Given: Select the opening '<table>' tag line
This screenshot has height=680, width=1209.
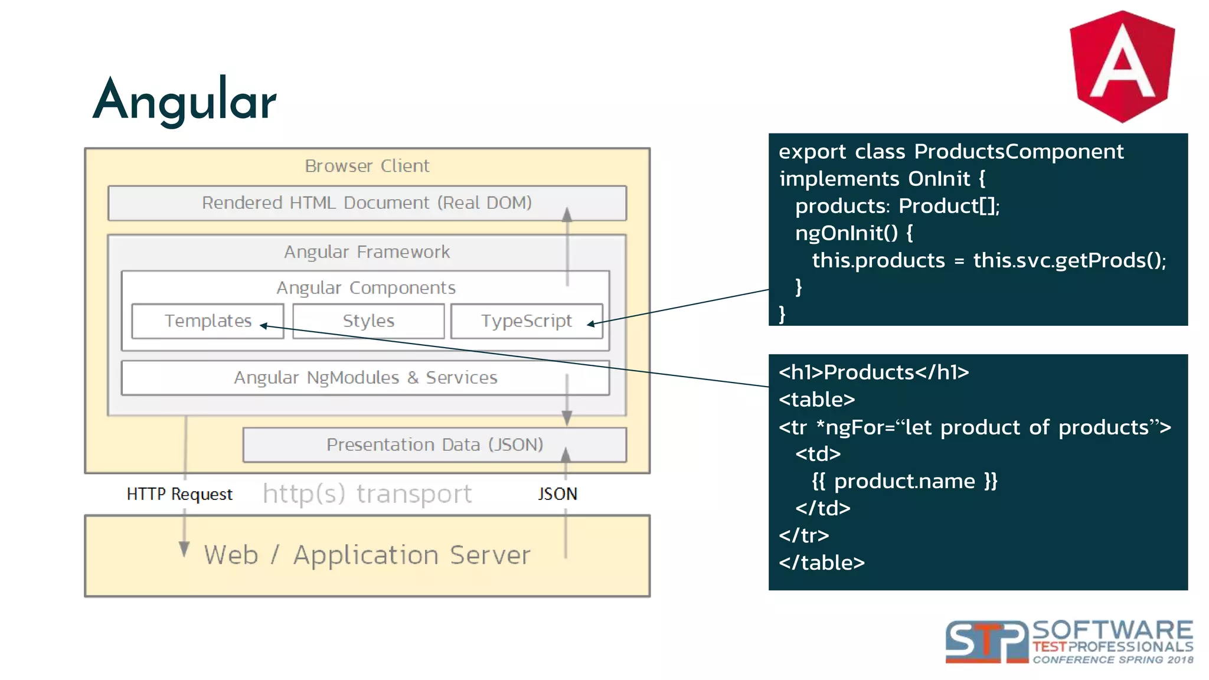Looking at the screenshot, I should point(817,400).
